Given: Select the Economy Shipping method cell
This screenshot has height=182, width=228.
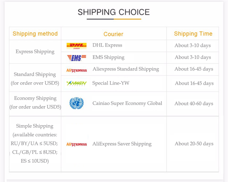Looking at the screenshot, I should 35,103.
